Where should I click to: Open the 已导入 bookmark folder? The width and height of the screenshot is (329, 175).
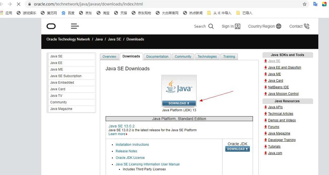pos(244,13)
